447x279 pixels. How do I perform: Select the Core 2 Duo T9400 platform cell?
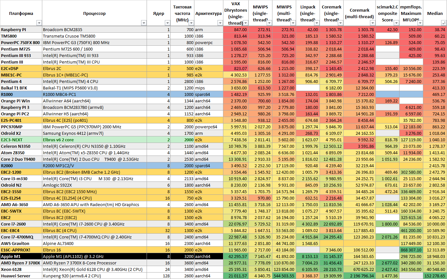click(x=21, y=159)
